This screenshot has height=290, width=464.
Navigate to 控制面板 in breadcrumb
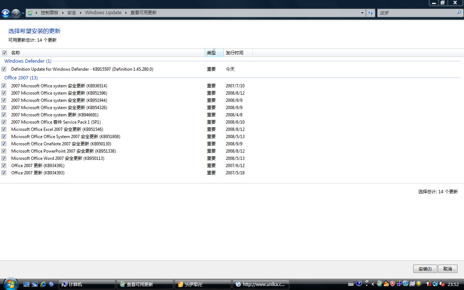coord(50,13)
